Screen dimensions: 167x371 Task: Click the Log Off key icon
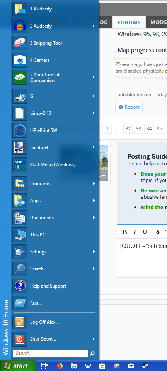(20, 322)
